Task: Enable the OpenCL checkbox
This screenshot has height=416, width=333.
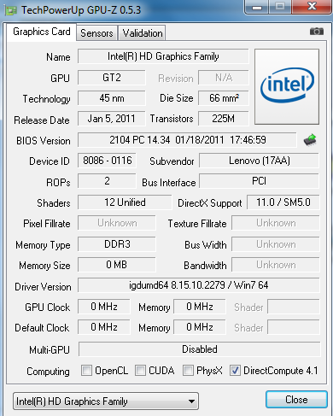Action: point(86,371)
